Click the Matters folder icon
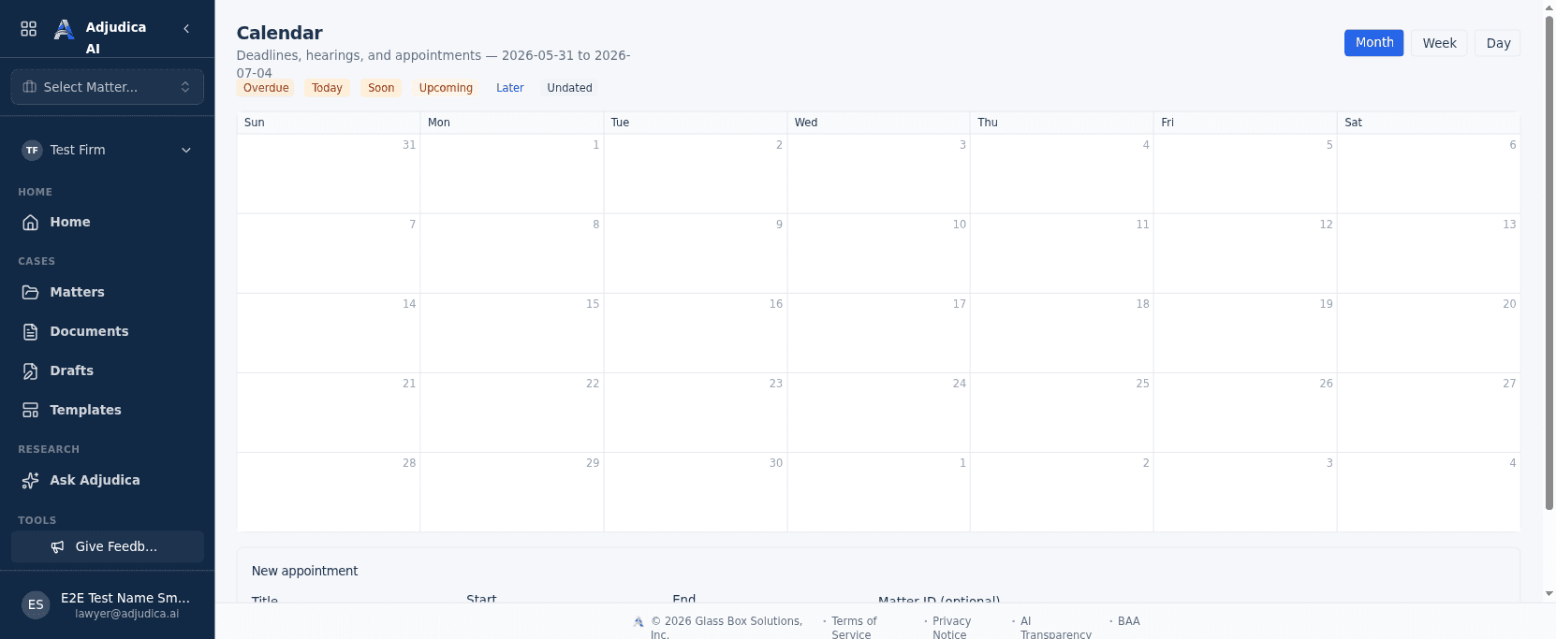 (x=31, y=292)
